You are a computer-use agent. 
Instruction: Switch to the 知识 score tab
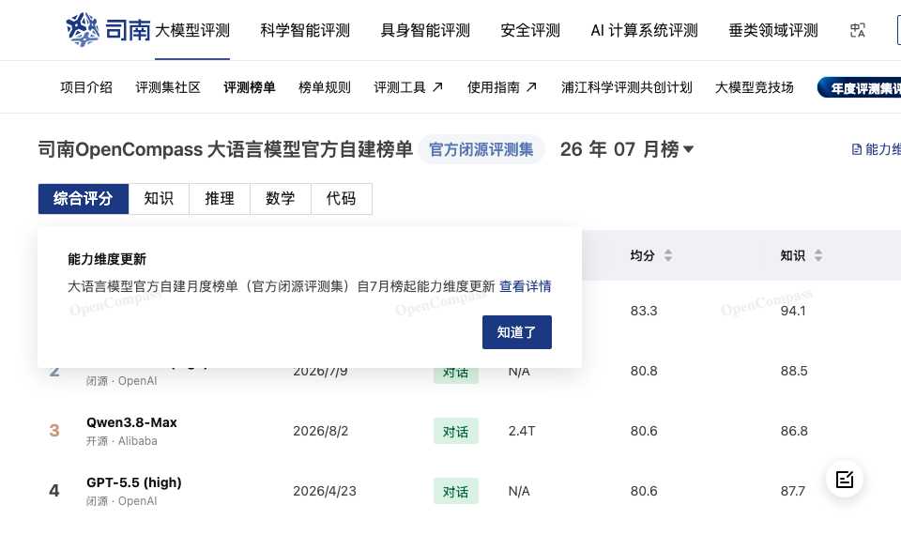(159, 199)
